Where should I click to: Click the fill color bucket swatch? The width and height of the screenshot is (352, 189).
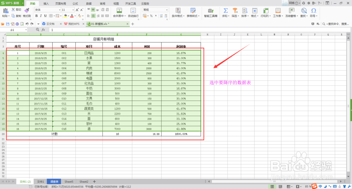(65, 16)
